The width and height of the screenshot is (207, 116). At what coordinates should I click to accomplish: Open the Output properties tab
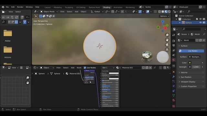point(174,45)
